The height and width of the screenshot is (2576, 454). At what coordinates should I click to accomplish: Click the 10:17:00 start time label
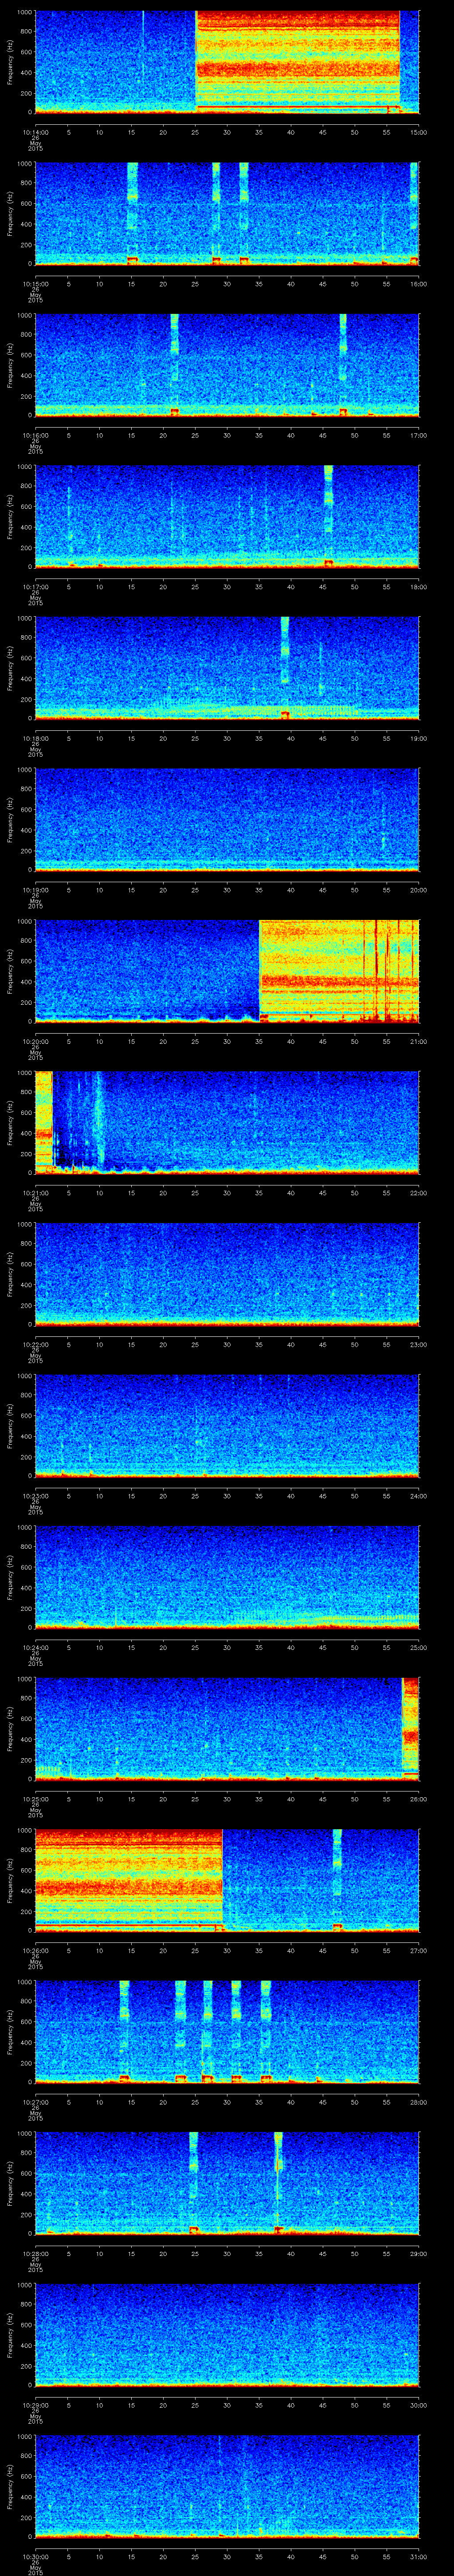coord(35,587)
